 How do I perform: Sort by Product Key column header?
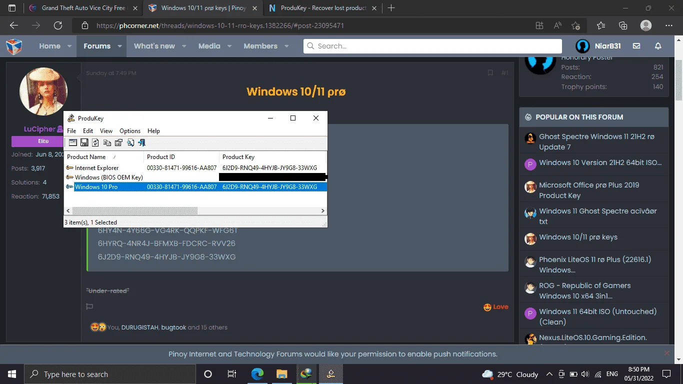(x=272, y=157)
